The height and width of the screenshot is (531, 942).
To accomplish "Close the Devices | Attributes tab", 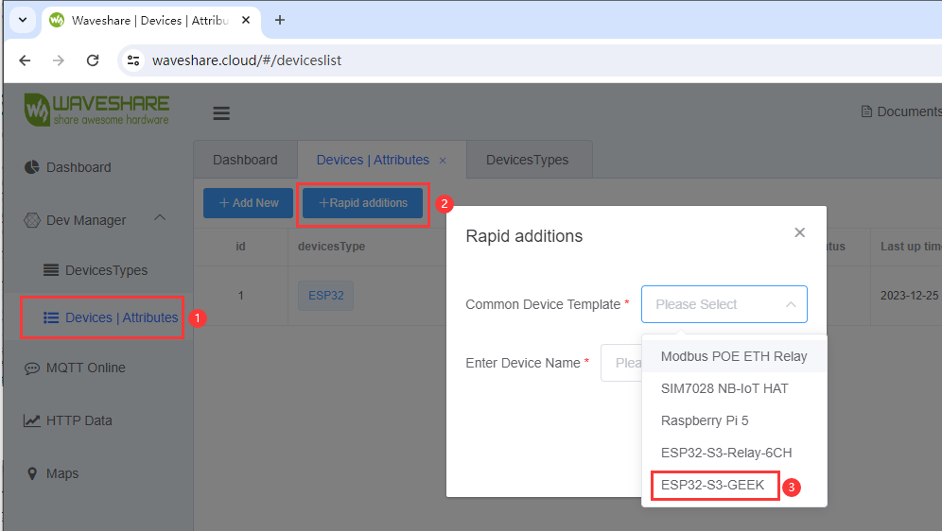I will tap(443, 161).
